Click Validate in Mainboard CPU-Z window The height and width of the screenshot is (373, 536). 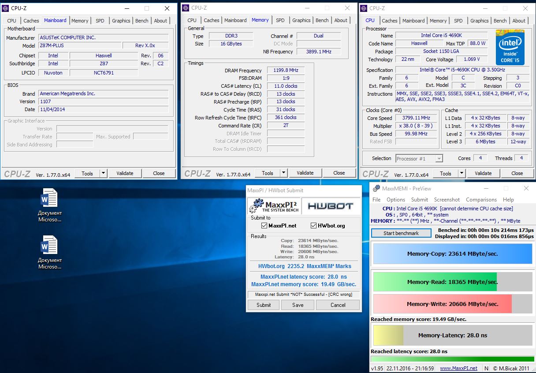point(125,173)
